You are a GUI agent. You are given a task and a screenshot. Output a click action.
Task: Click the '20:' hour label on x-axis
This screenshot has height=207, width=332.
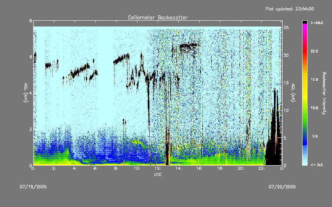[x=241, y=168]
